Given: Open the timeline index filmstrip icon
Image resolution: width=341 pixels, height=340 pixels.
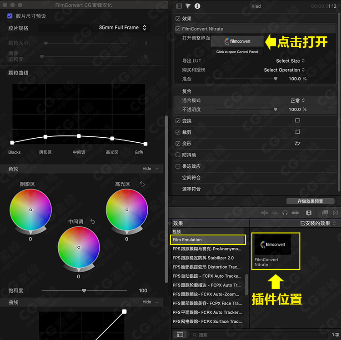Looking at the screenshot, I should (x=309, y=213).
